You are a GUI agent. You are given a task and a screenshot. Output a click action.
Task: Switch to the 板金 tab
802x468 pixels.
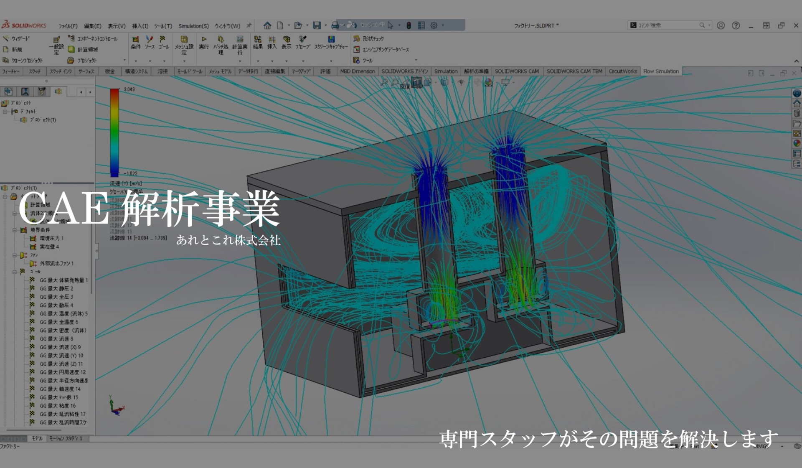coord(110,71)
